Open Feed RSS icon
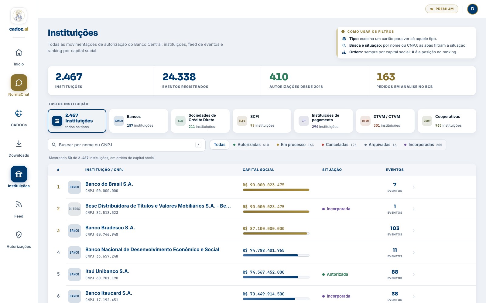 (x=19, y=205)
